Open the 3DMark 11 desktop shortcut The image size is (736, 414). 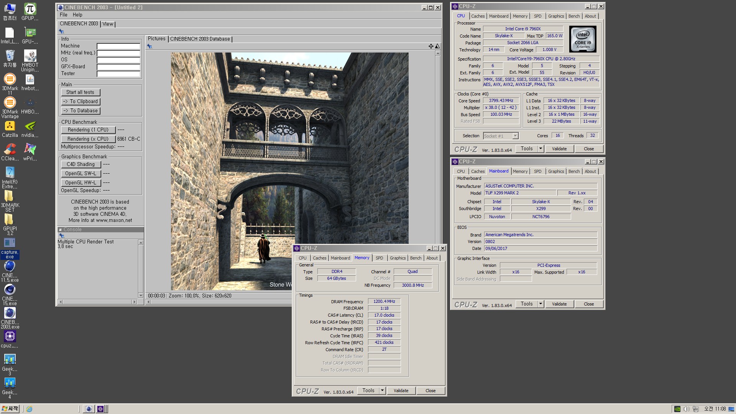coord(10,84)
